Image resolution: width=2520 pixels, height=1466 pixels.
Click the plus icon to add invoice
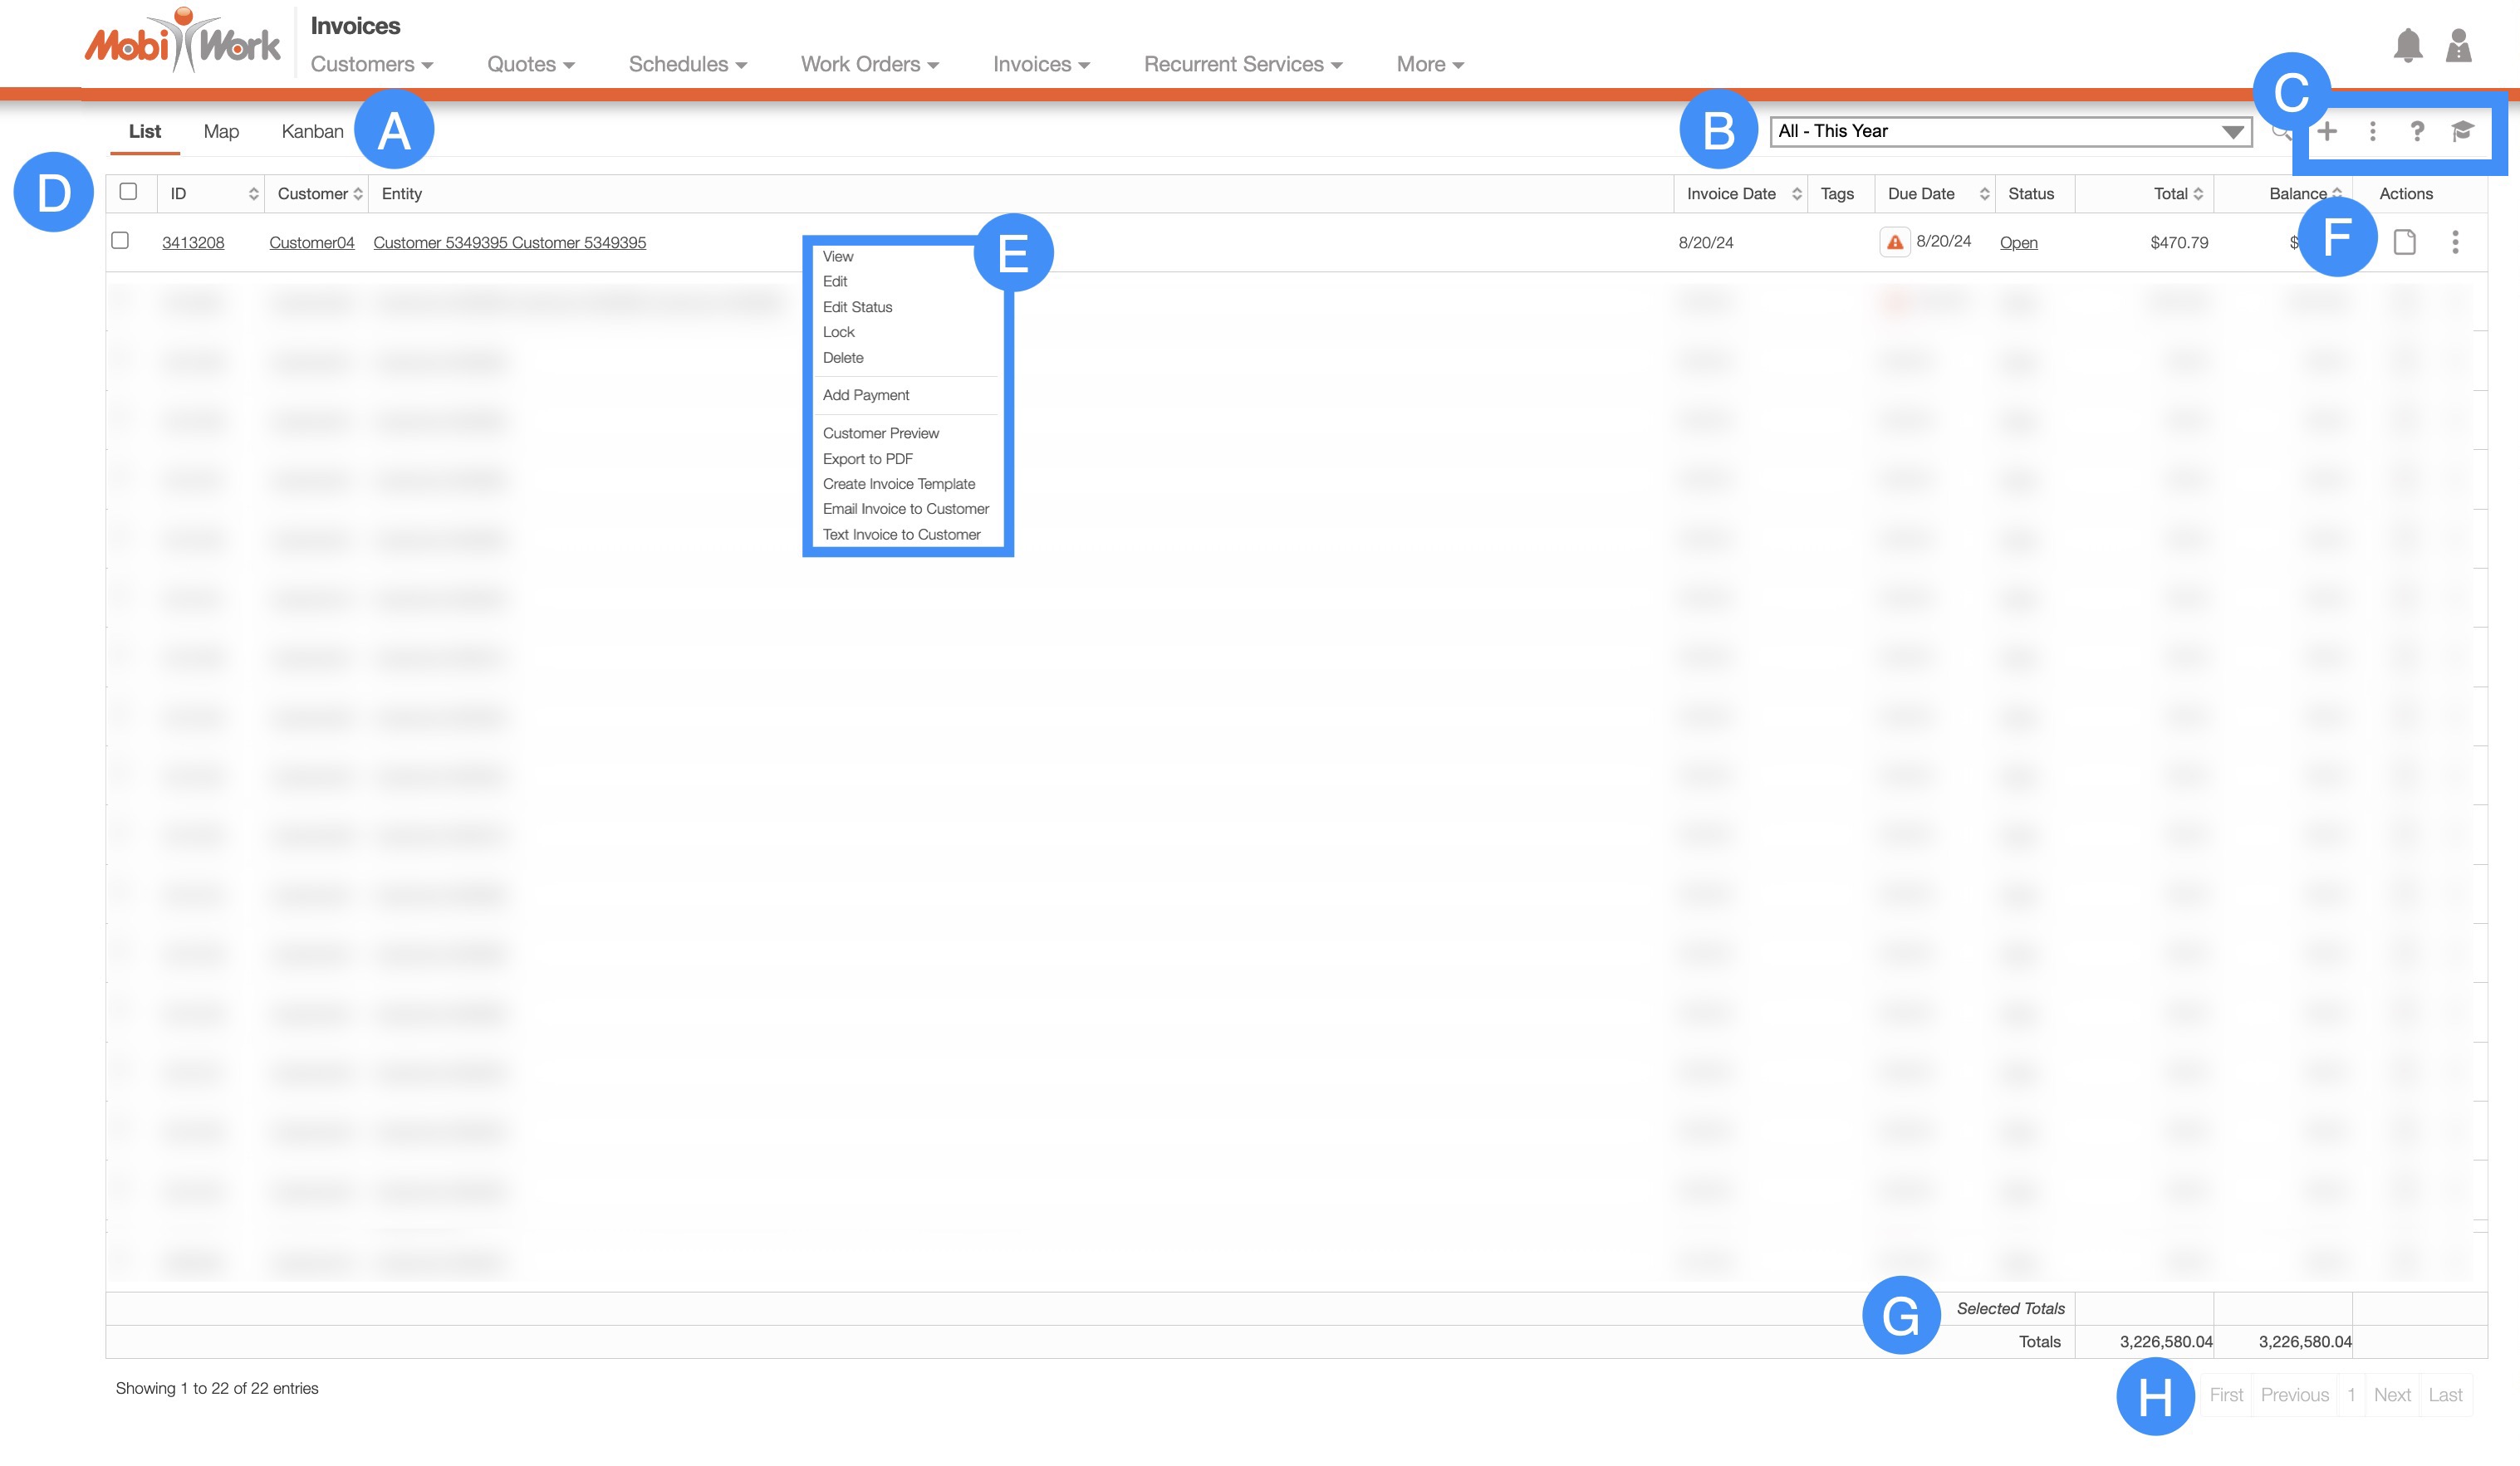tap(2327, 131)
